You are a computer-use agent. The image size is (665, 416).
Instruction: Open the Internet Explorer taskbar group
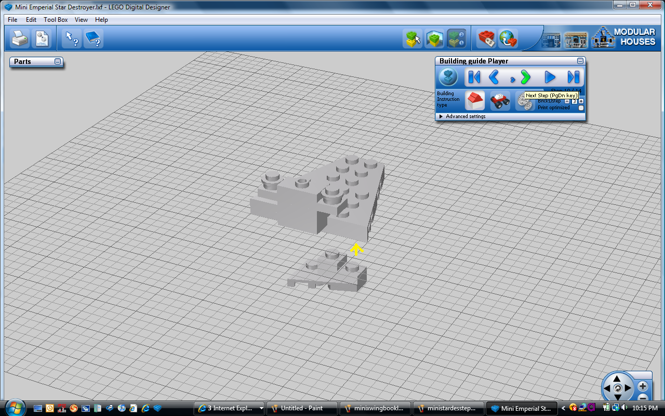tap(229, 408)
